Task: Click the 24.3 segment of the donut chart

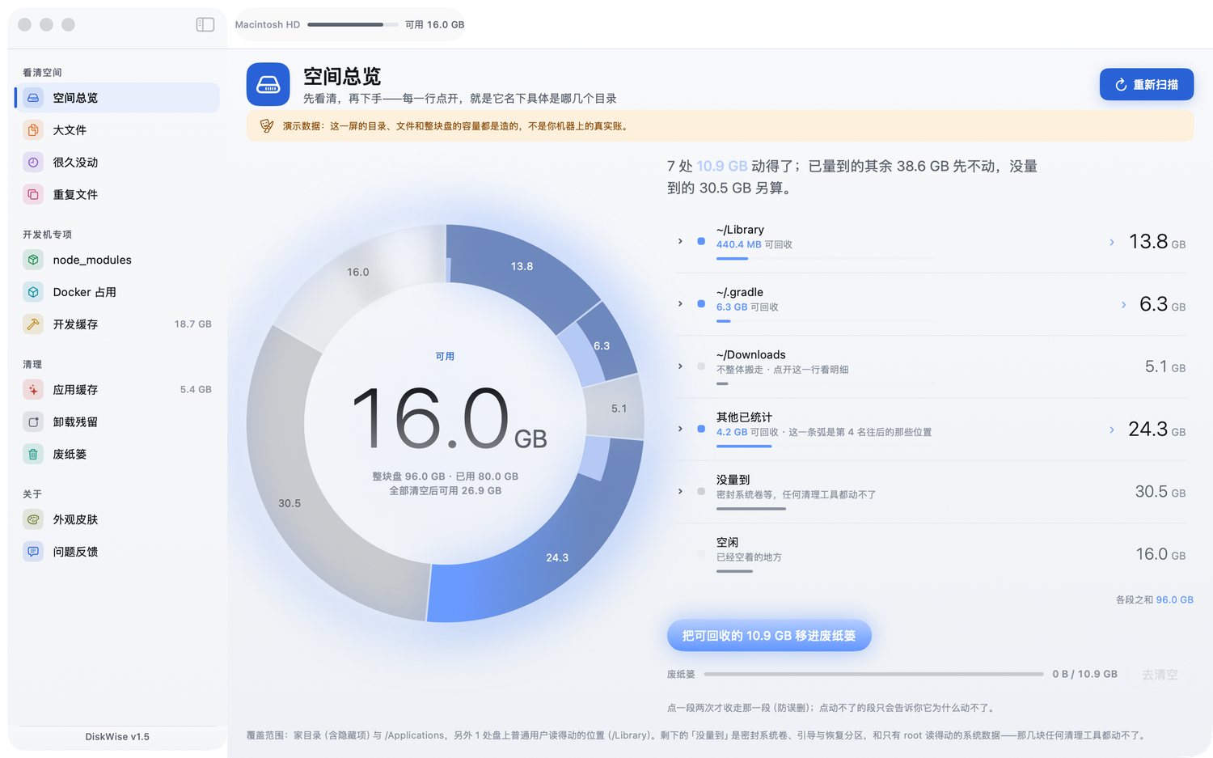Action: [557, 557]
